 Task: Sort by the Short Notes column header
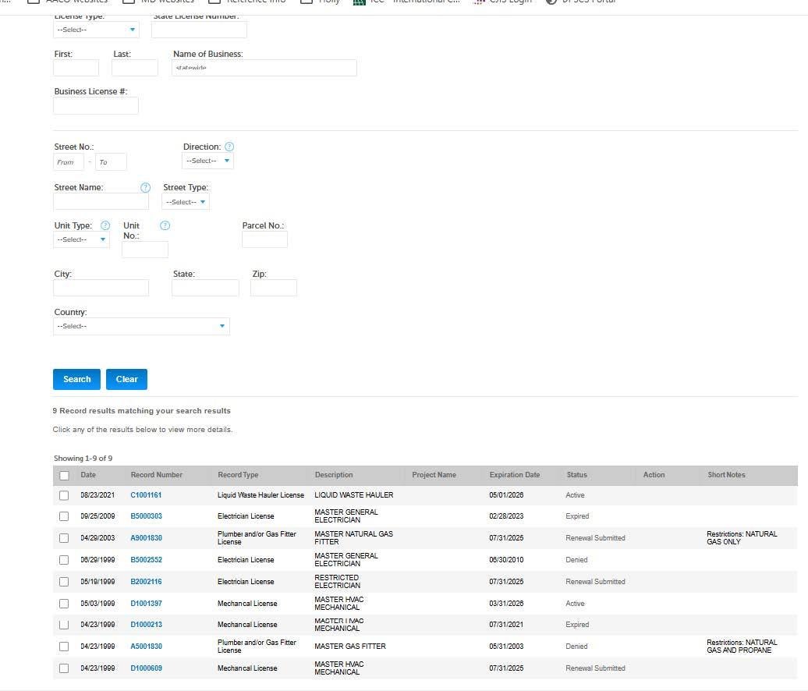(726, 475)
